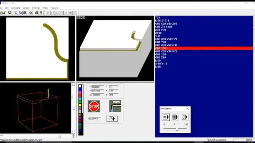255x143 pixels.
Task: Click the Y coordinate field
Action: click(98, 91)
